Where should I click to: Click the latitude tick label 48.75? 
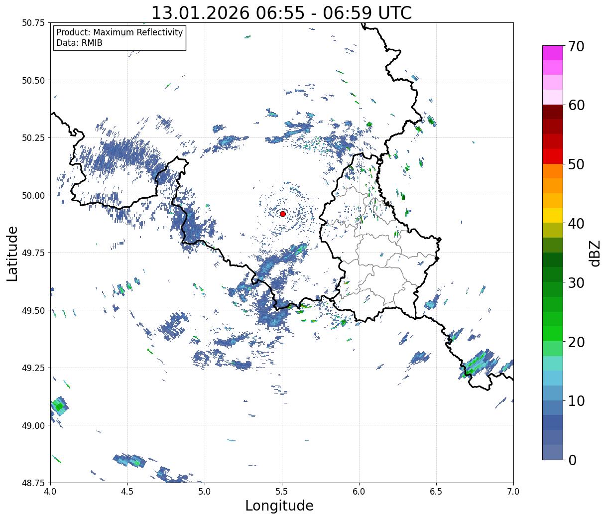tap(33, 483)
